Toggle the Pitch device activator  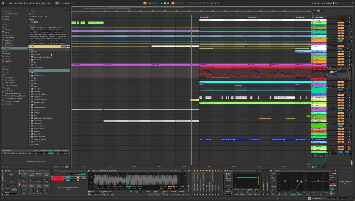point(6,171)
